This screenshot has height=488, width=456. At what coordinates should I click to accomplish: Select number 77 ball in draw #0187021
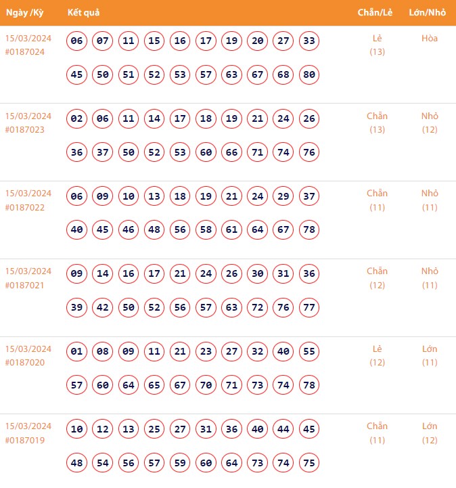[x=309, y=307]
